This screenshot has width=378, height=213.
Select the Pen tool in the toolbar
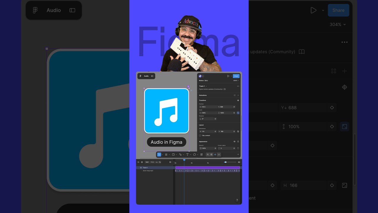[x=180, y=154]
